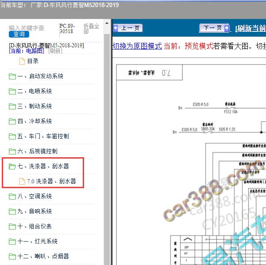Click sidebar scrollbar up arrow
The height and width of the screenshot is (265, 266).
[x=107, y=23]
